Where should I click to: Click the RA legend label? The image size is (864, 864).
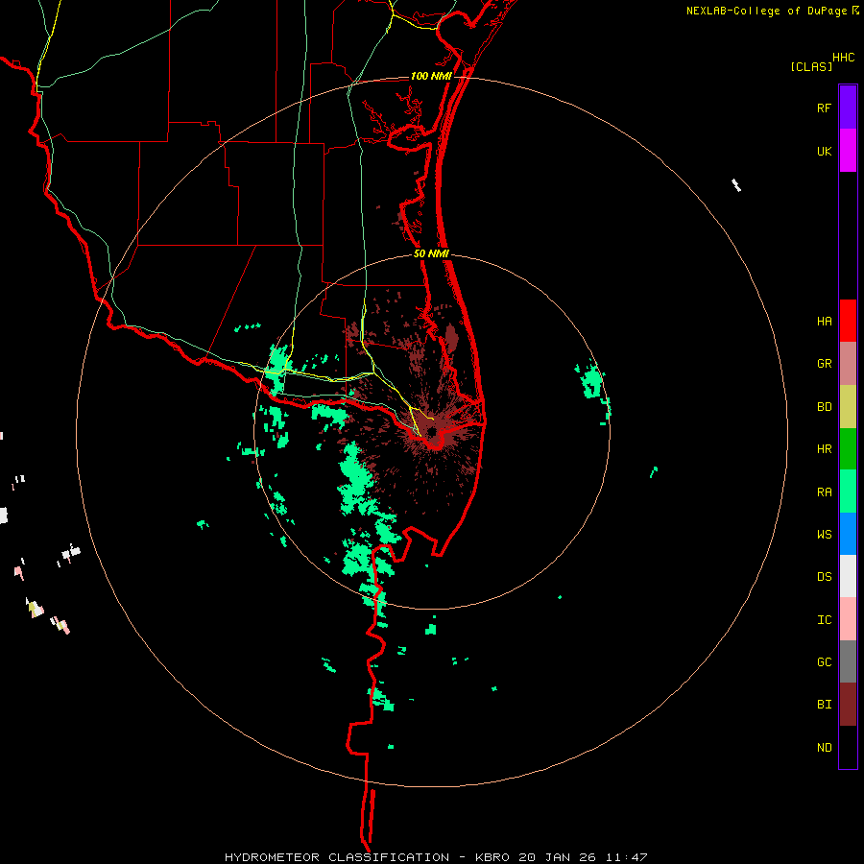(824, 492)
